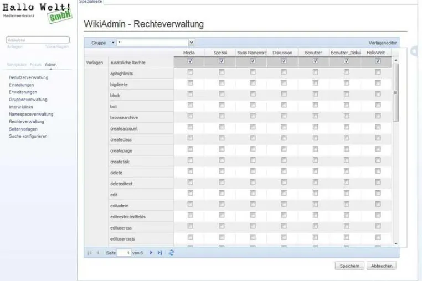The width and height of the screenshot is (422, 281).
Task: Go to previous page in pager
Action: [98, 252]
